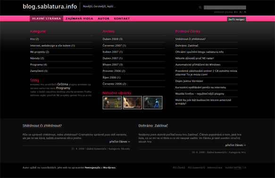Click post heading Shlédnout či zhlédnout?

coord(42,125)
